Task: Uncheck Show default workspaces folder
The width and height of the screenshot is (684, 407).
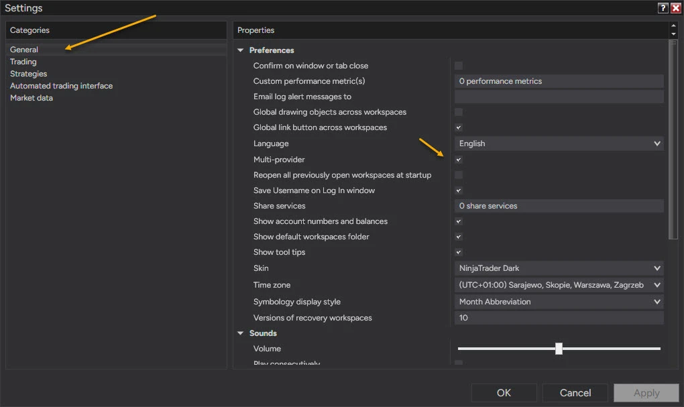Action: [459, 237]
